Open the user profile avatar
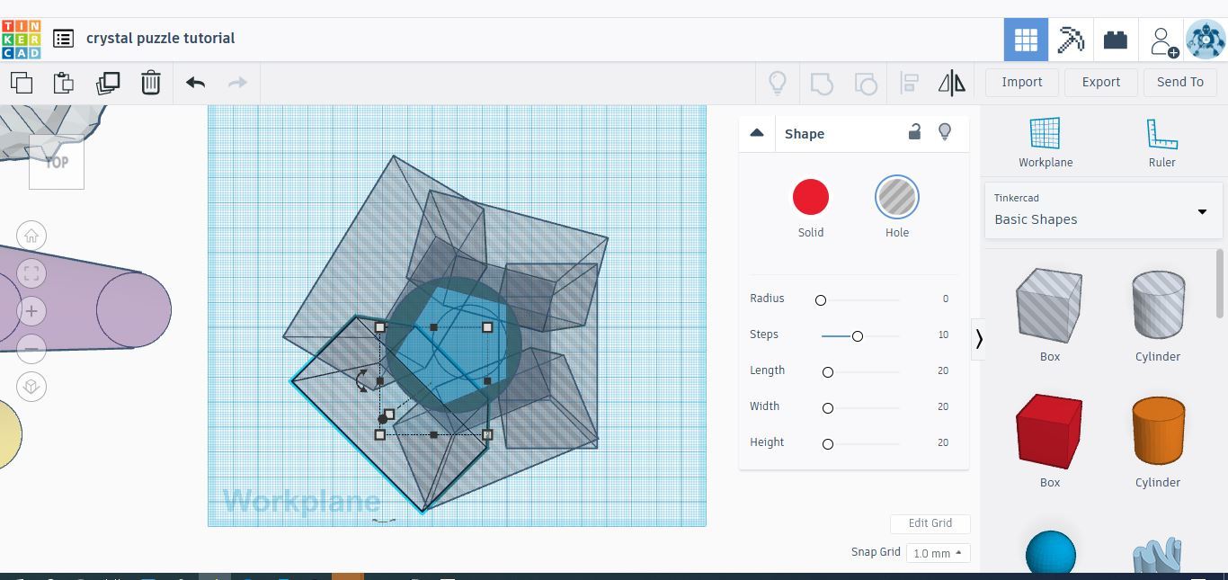The height and width of the screenshot is (580, 1228). tap(1206, 40)
